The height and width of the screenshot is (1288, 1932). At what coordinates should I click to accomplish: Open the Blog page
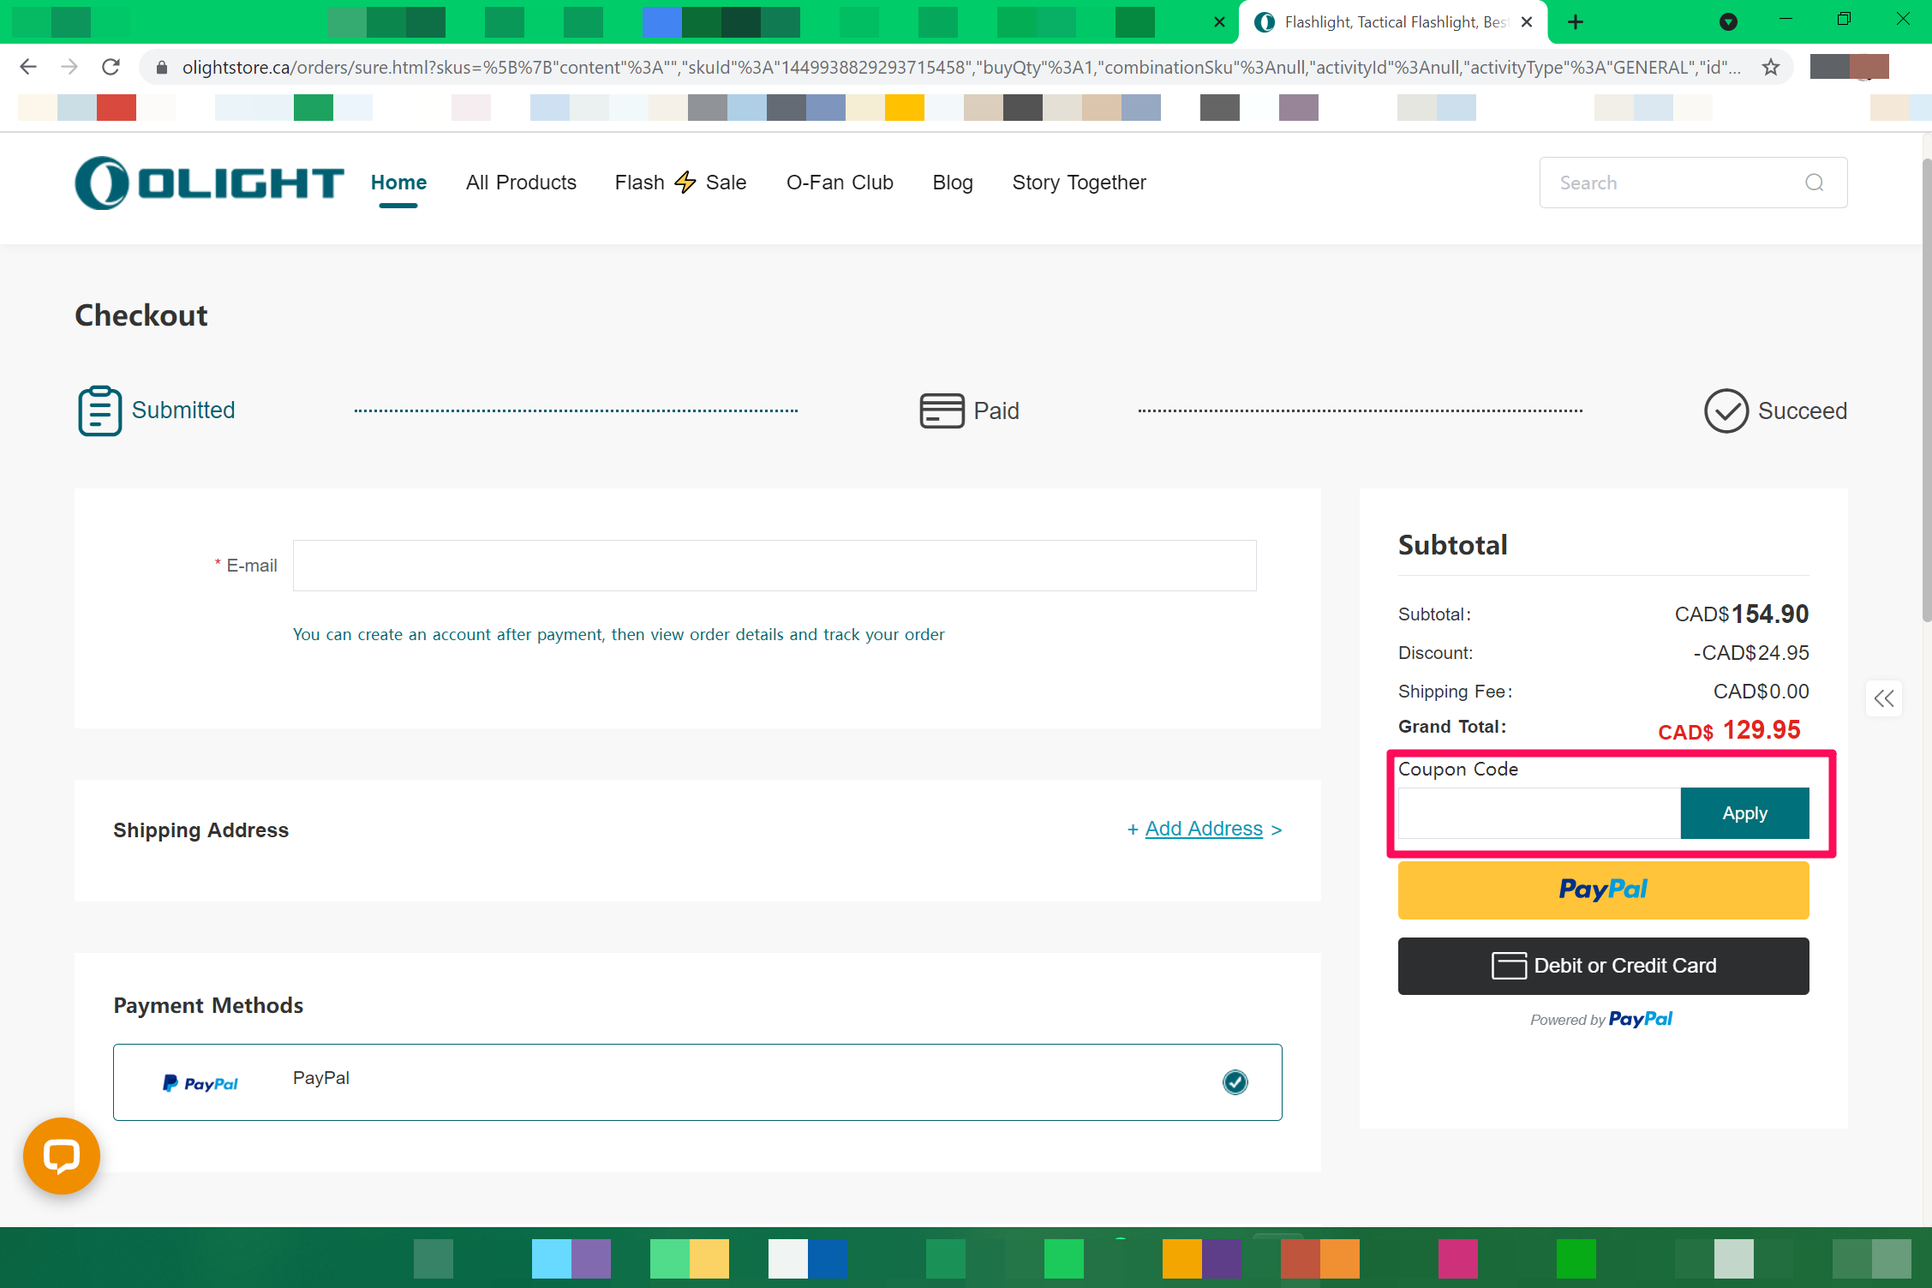pos(953,183)
